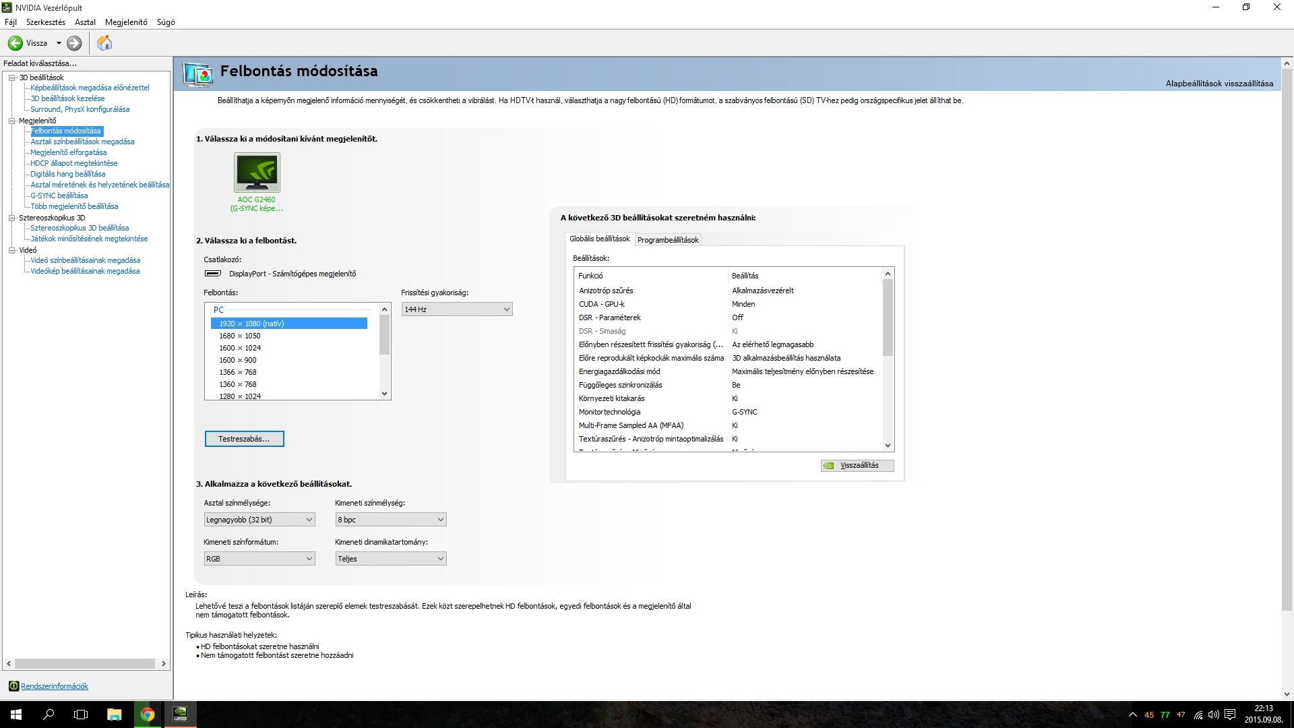Switch to Globális beállítások tab
This screenshot has width=1294, height=728.
[599, 239]
